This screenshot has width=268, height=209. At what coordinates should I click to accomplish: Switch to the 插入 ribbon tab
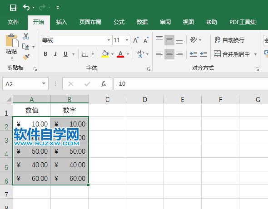61,22
